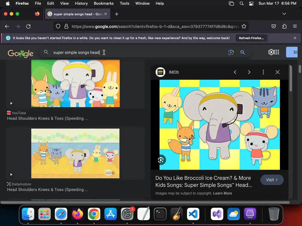Screen dimensions: 302x226
Task: Launch Safari from the Dock
Action: pos(61,214)
